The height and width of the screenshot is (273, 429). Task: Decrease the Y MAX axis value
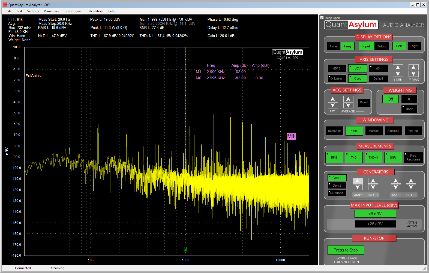click(x=413, y=74)
